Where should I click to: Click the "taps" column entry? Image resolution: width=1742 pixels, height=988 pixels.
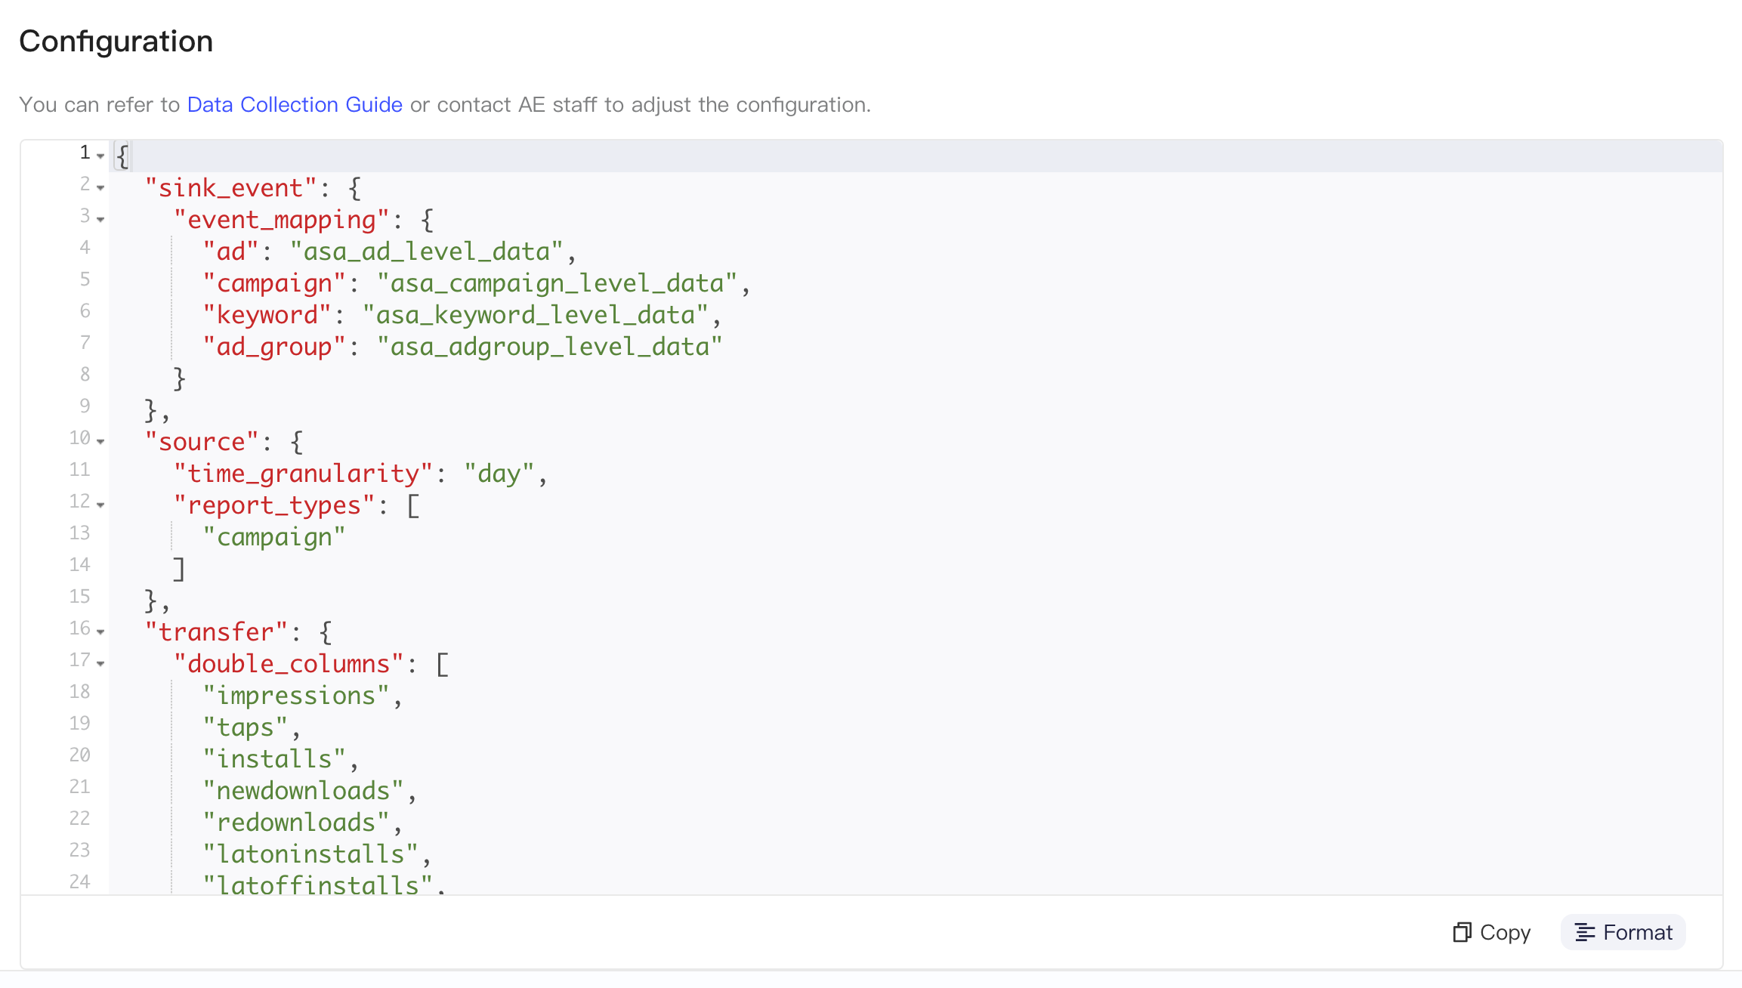(x=246, y=727)
